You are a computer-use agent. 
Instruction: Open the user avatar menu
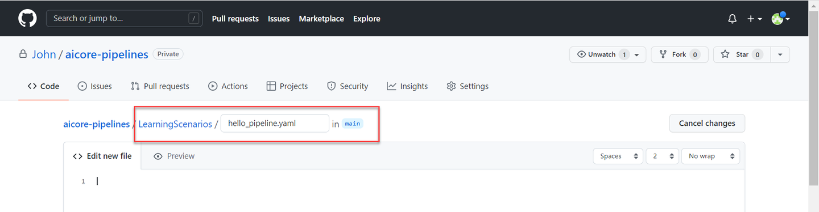[x=780, y=18]
